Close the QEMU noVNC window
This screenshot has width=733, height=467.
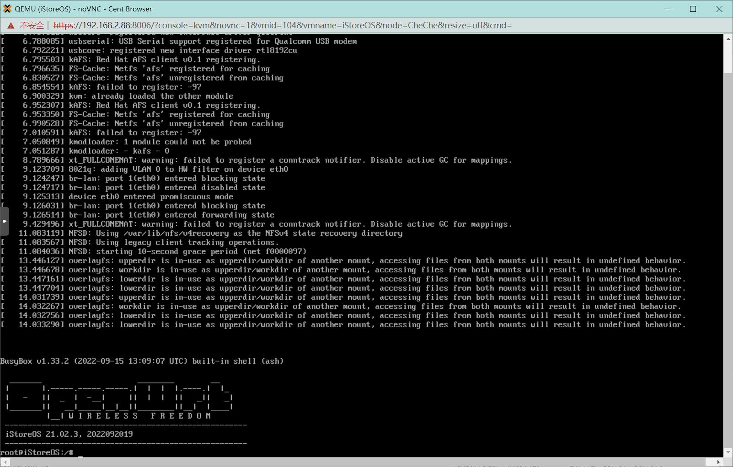click(x=719, y=9)
